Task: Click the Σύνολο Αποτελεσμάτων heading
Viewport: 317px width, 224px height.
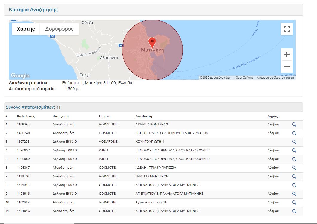Action: (x=30, y=107)
